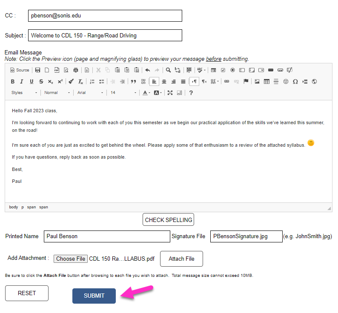Click the Replace icon

(178, 70)
